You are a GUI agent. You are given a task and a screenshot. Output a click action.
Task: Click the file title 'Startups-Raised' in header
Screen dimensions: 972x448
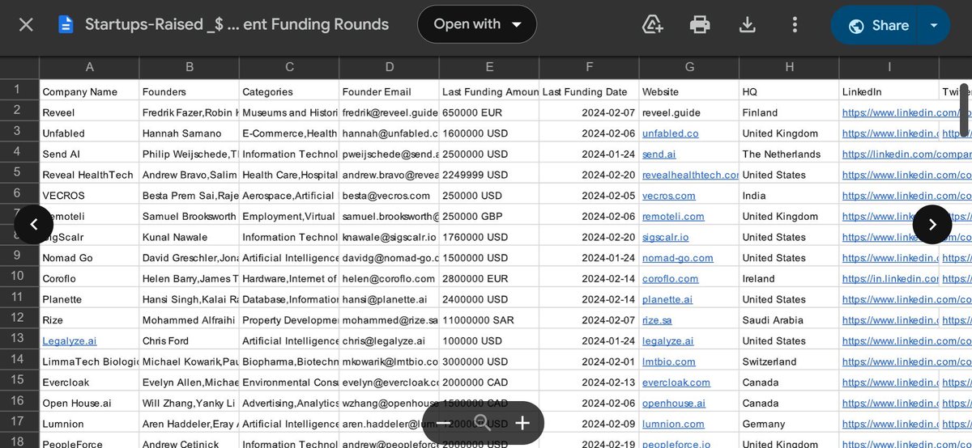[237, 25]
